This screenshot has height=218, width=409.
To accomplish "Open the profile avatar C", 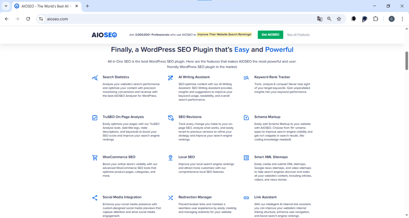I will pyautogui.click(x=391, y=19).
